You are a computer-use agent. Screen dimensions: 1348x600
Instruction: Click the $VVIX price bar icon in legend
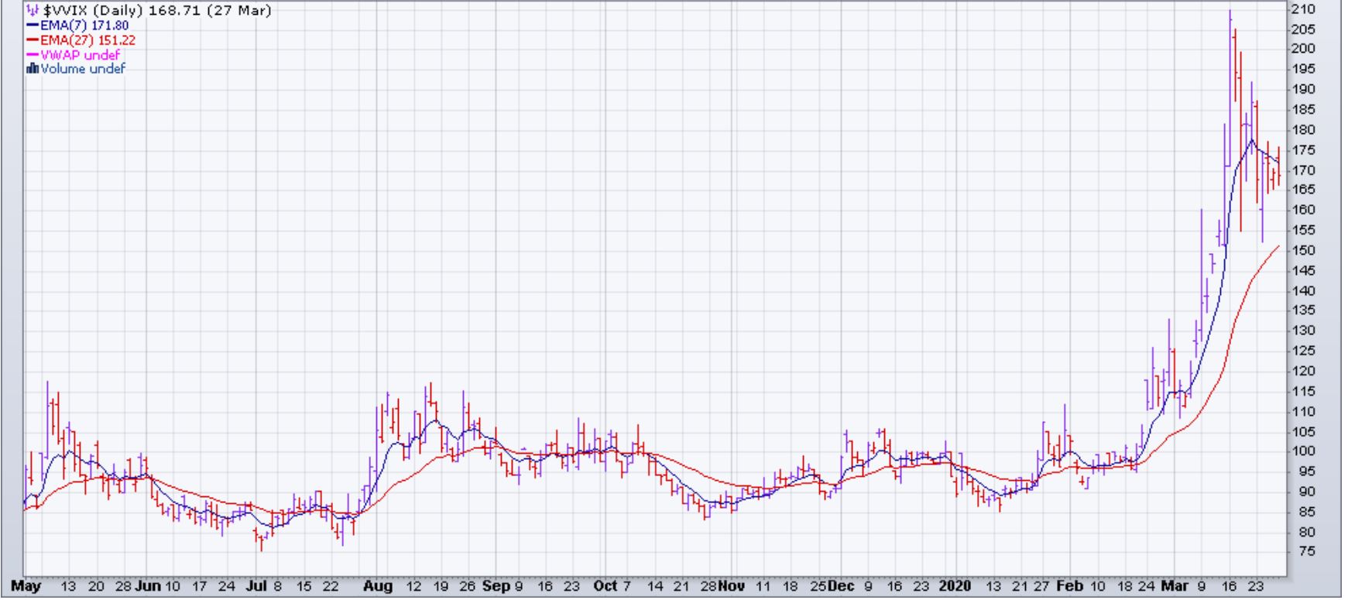(32, 12)
